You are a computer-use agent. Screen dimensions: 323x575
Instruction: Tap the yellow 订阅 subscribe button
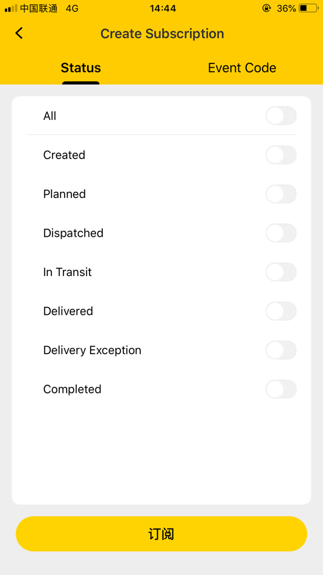click(x=161, y=534)
